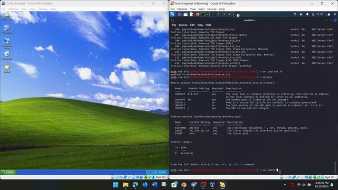Switch to Kali workspace 2
The image size is (338, 190).
tap(218, 14)
